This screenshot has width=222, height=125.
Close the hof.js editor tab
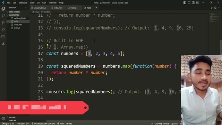tap(97, 8)
